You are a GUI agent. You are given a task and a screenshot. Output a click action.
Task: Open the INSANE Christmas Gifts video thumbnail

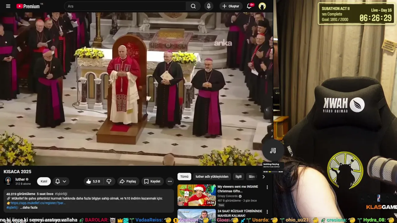tap(197, 195)
